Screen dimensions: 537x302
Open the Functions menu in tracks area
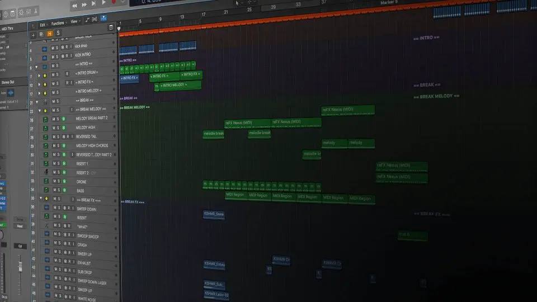tap(59, 23)
